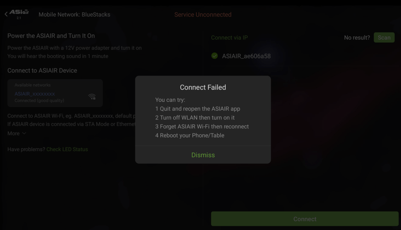
Task: Tap the back arrow beside ASIAIR logo
Action: point(6,14)
